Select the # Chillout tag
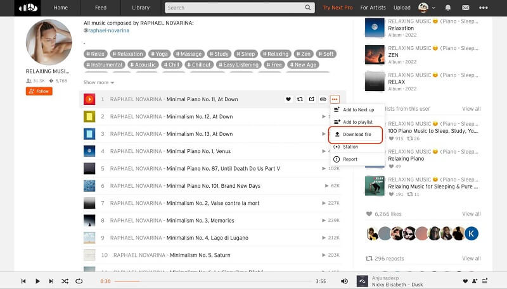507x289 pixels. [x=199, y=65]
